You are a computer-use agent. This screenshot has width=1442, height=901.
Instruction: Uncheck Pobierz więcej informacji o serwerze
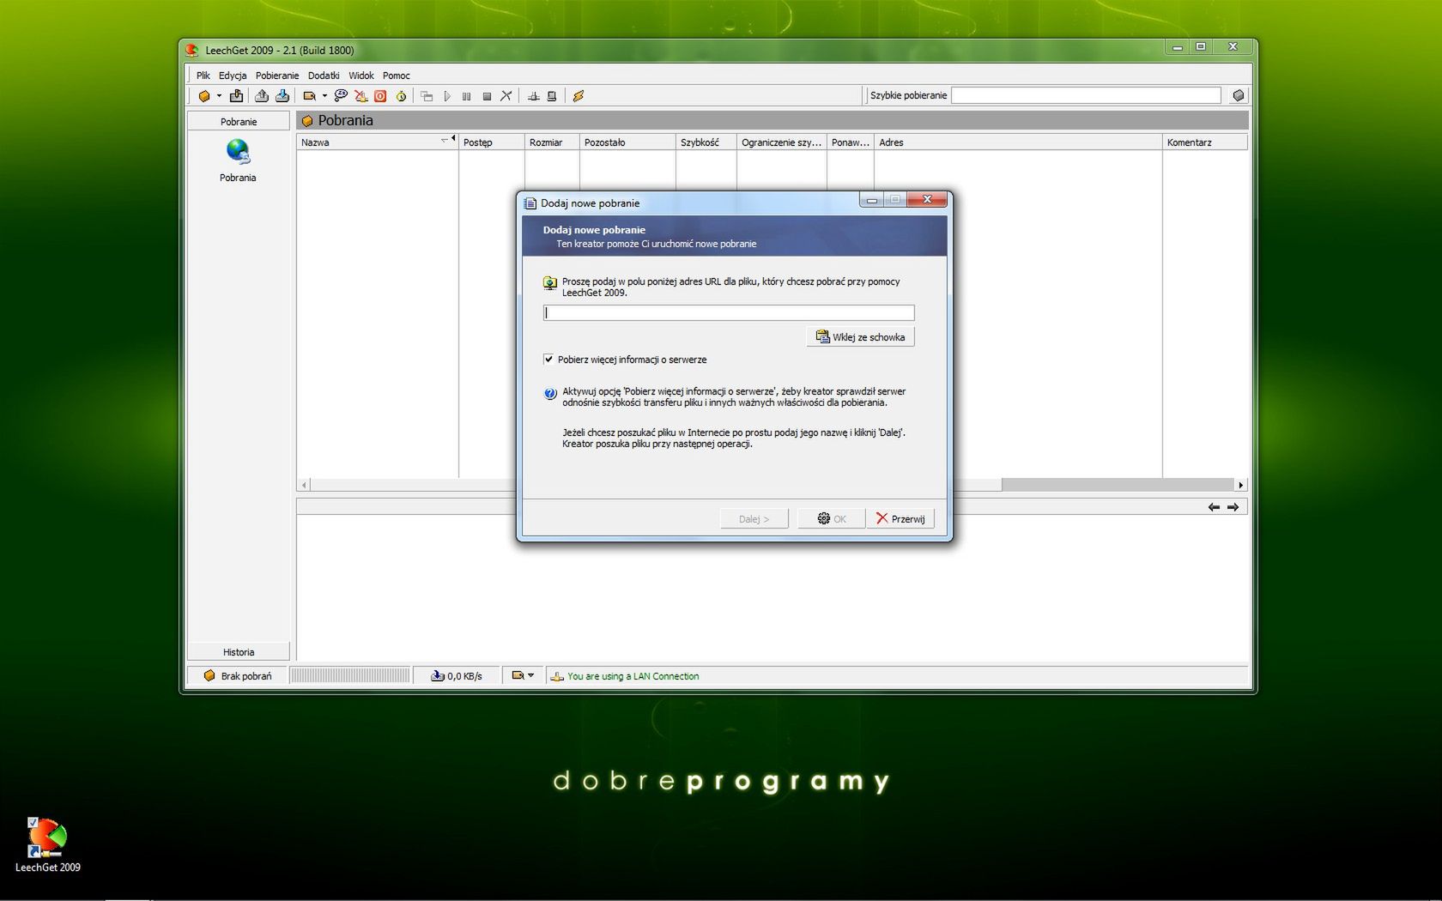click(548, 360)
